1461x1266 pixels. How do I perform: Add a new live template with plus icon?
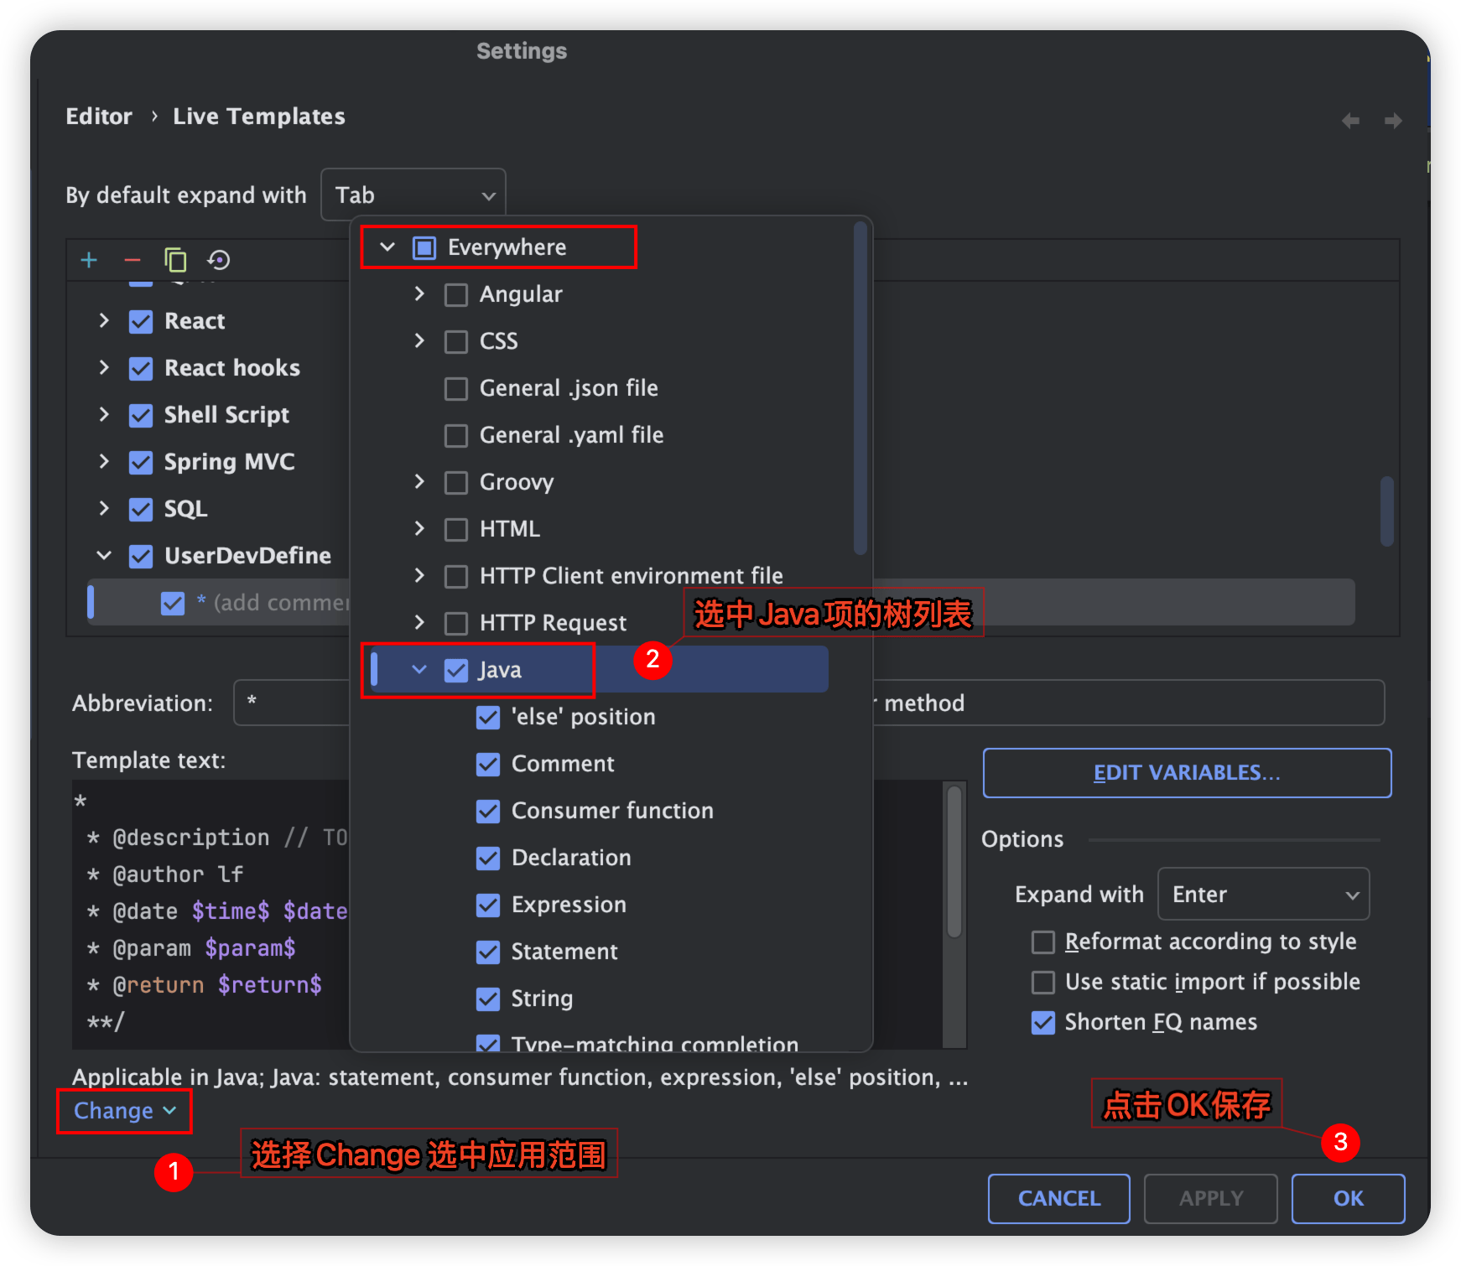pyautogui.click(x=89, y=260)
